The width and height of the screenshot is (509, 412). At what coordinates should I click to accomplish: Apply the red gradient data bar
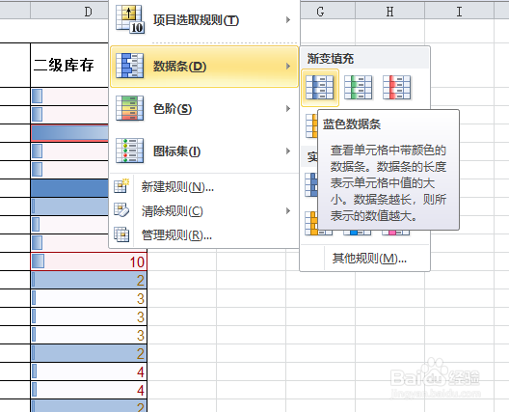click(396, 88)
